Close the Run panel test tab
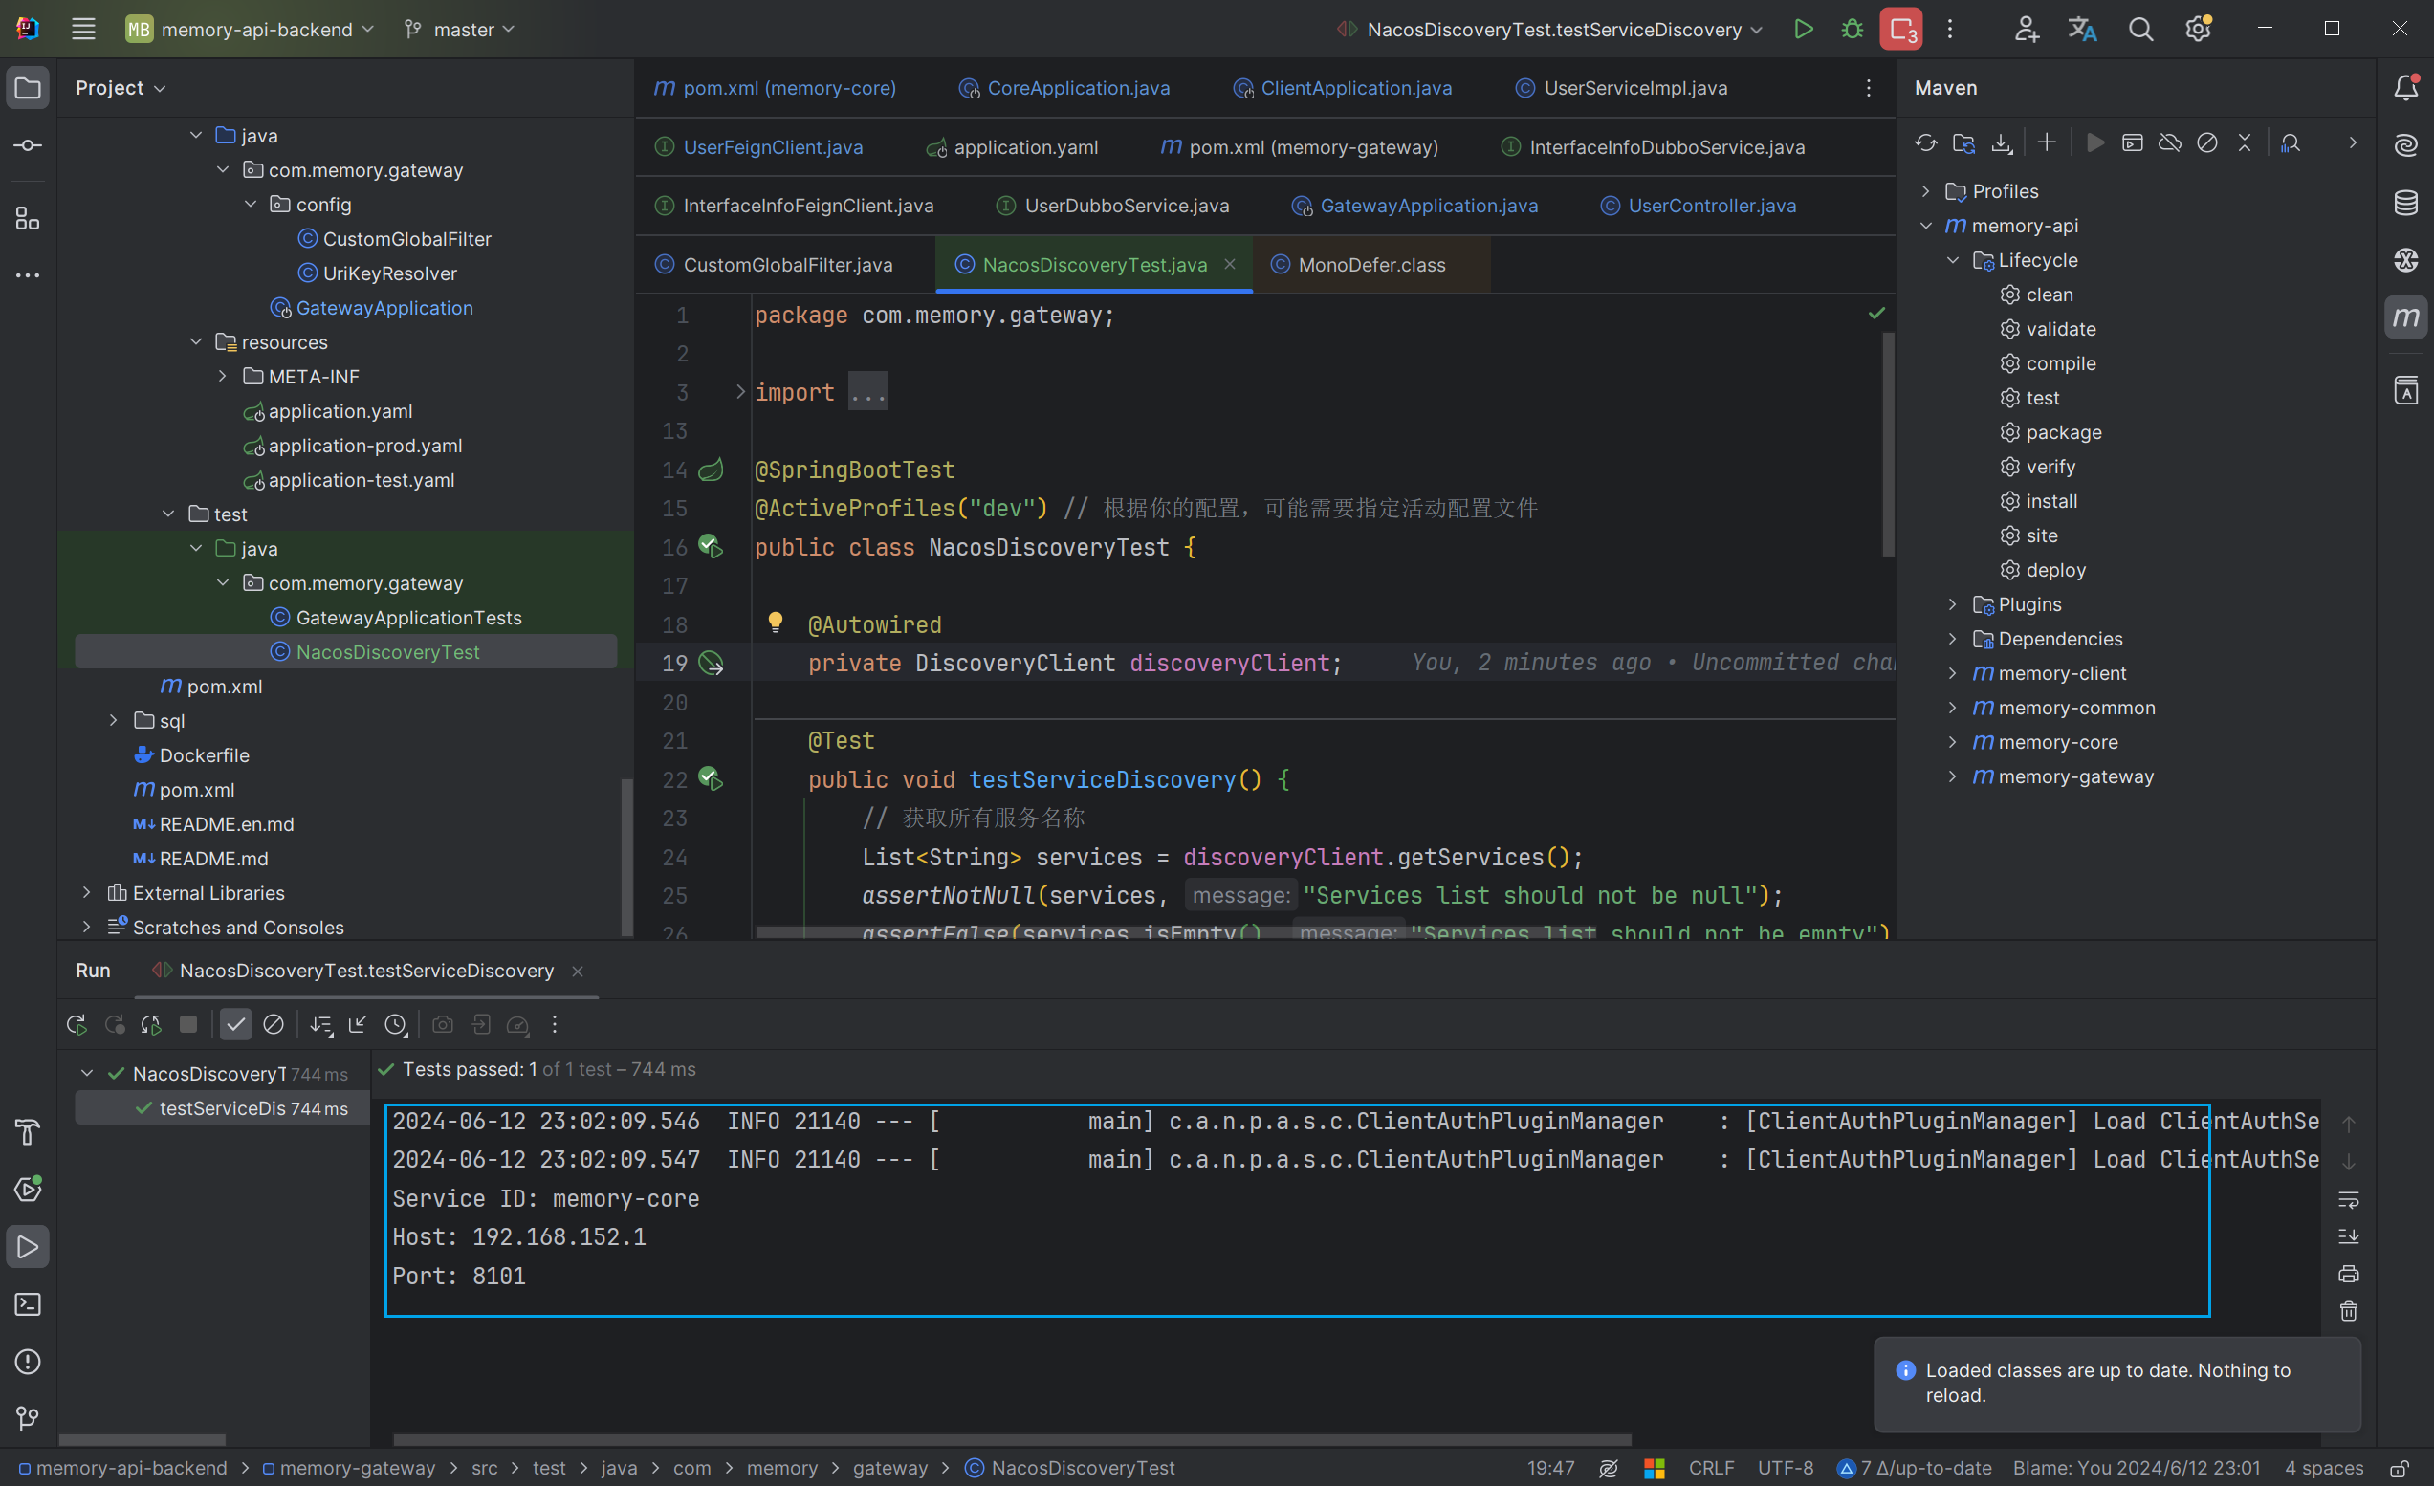The width and height of the screenshot is (2434, 1486). pos(578,972)
